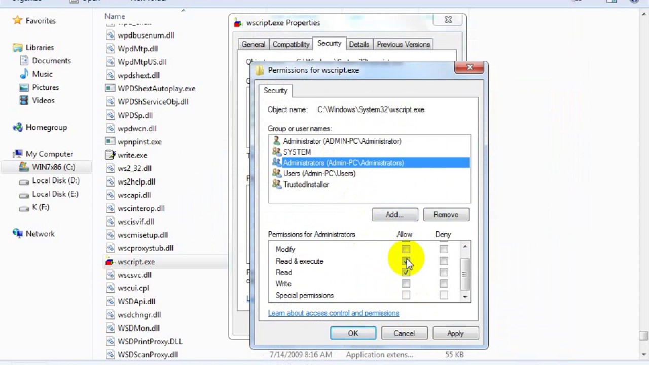Select the WIN7x86 (C:) drive icon
This screenshot has width=649, height=365.
click(x=24, y=167)
